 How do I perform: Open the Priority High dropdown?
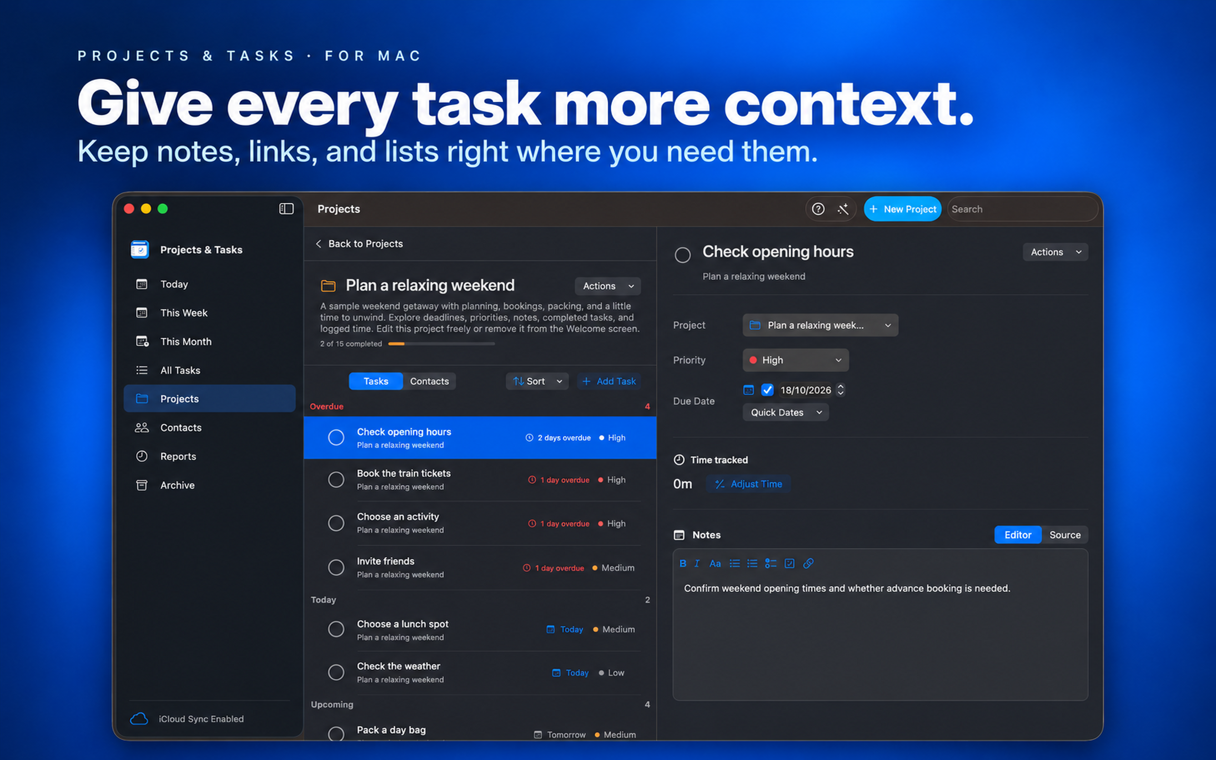(x=796, y=361)
